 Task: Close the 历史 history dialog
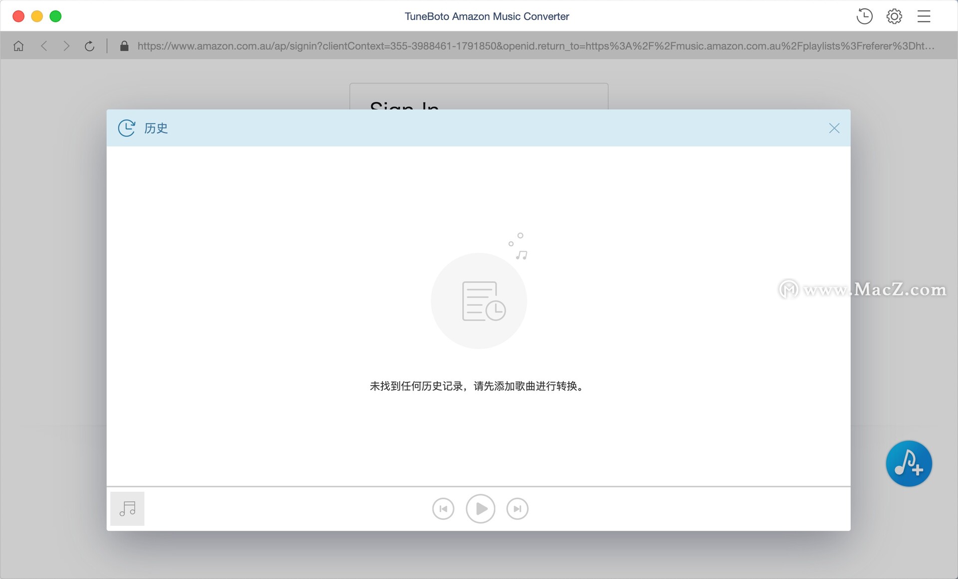[x=834, y=128]
